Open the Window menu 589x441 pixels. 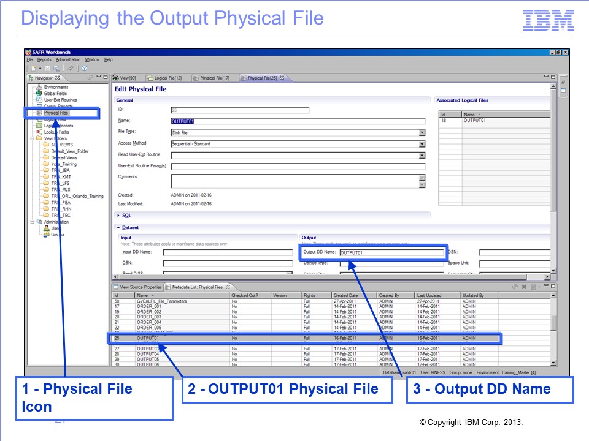(x=92, y=59)
